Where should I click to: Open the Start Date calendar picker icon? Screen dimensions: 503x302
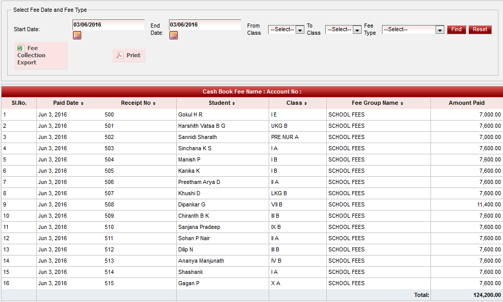click(77, 35)
